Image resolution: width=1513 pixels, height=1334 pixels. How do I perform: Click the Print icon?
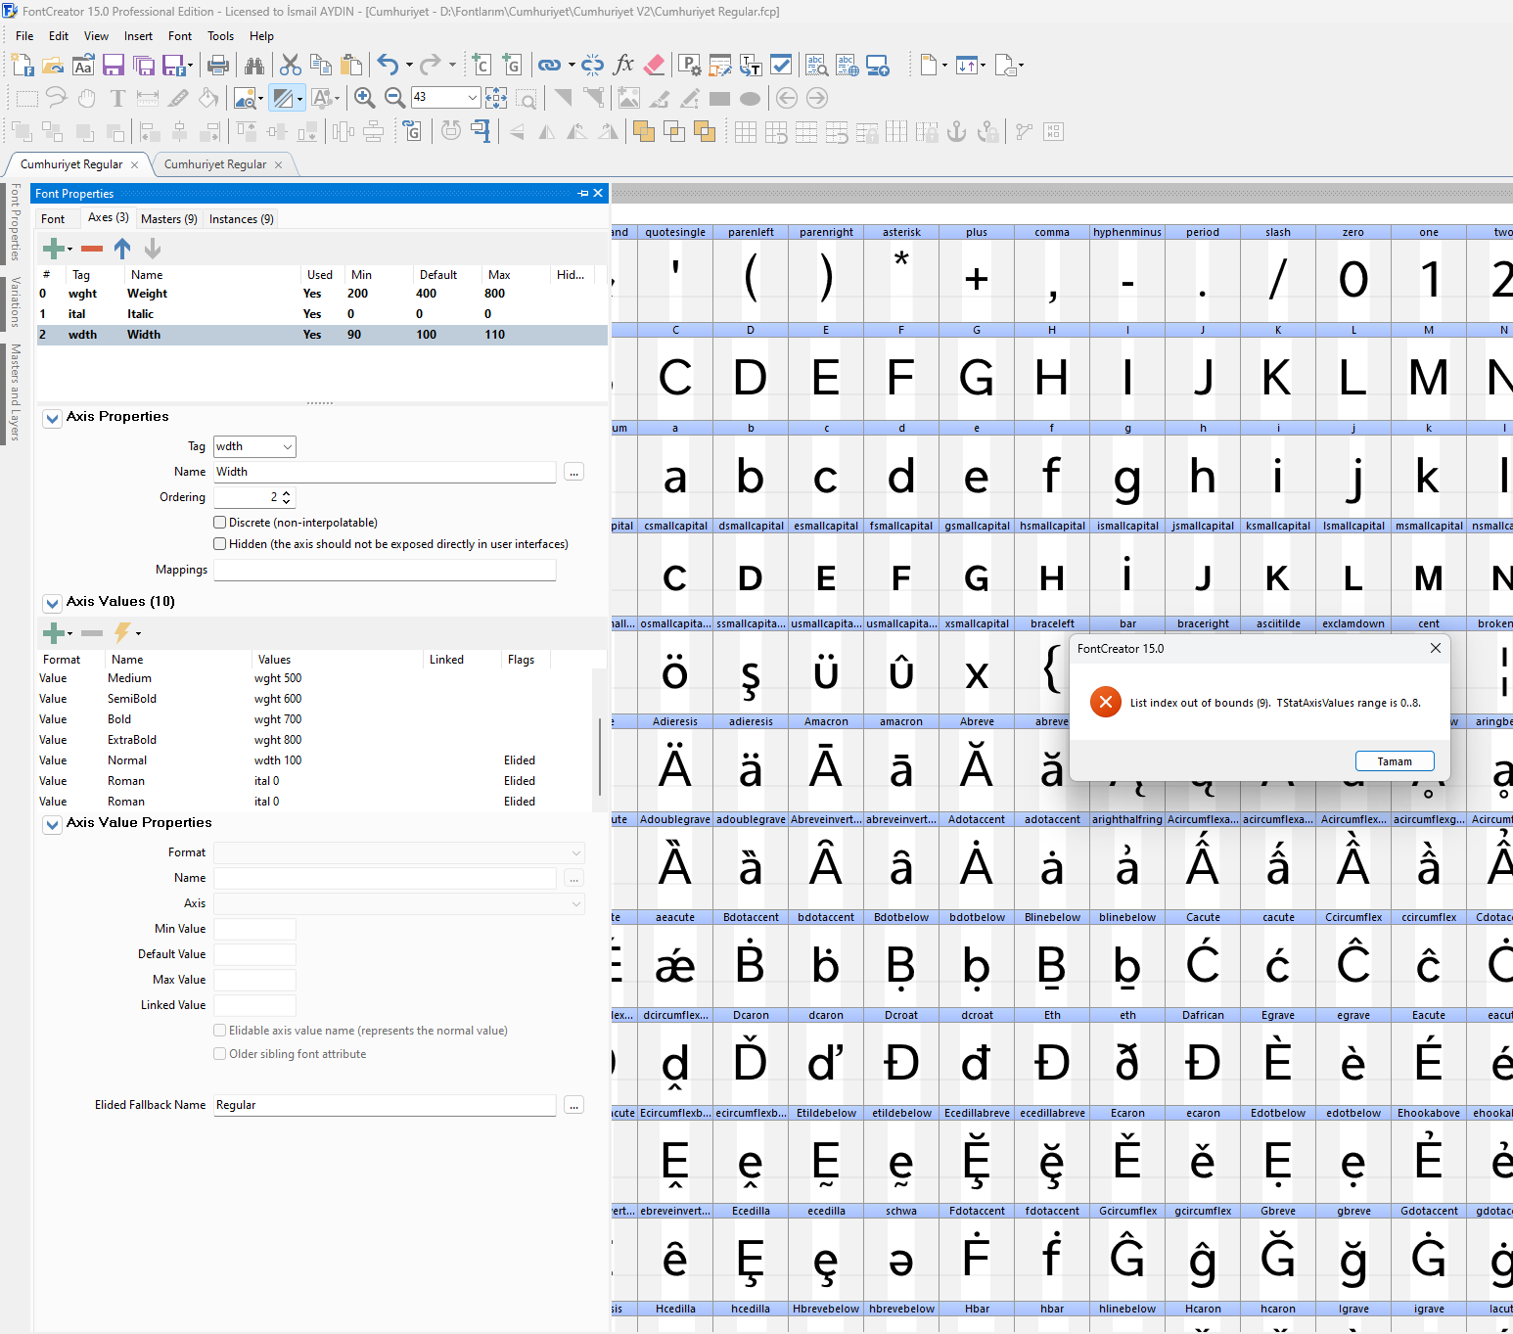click(218, 66)
